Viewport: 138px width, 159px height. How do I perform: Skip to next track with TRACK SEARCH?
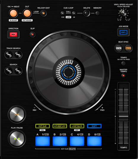coord(18,55)
